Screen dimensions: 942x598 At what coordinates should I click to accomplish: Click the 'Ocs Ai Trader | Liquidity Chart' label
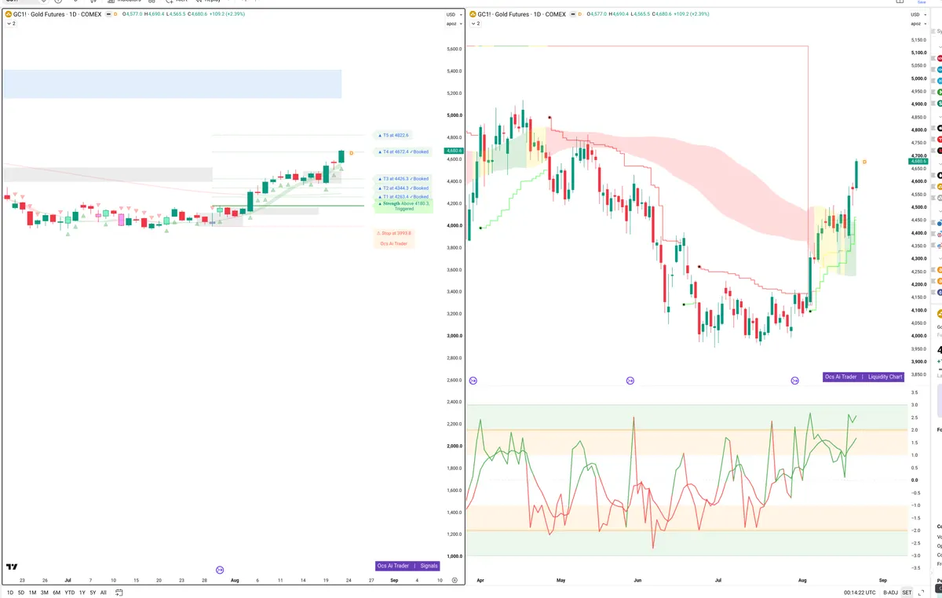[863, 377]
